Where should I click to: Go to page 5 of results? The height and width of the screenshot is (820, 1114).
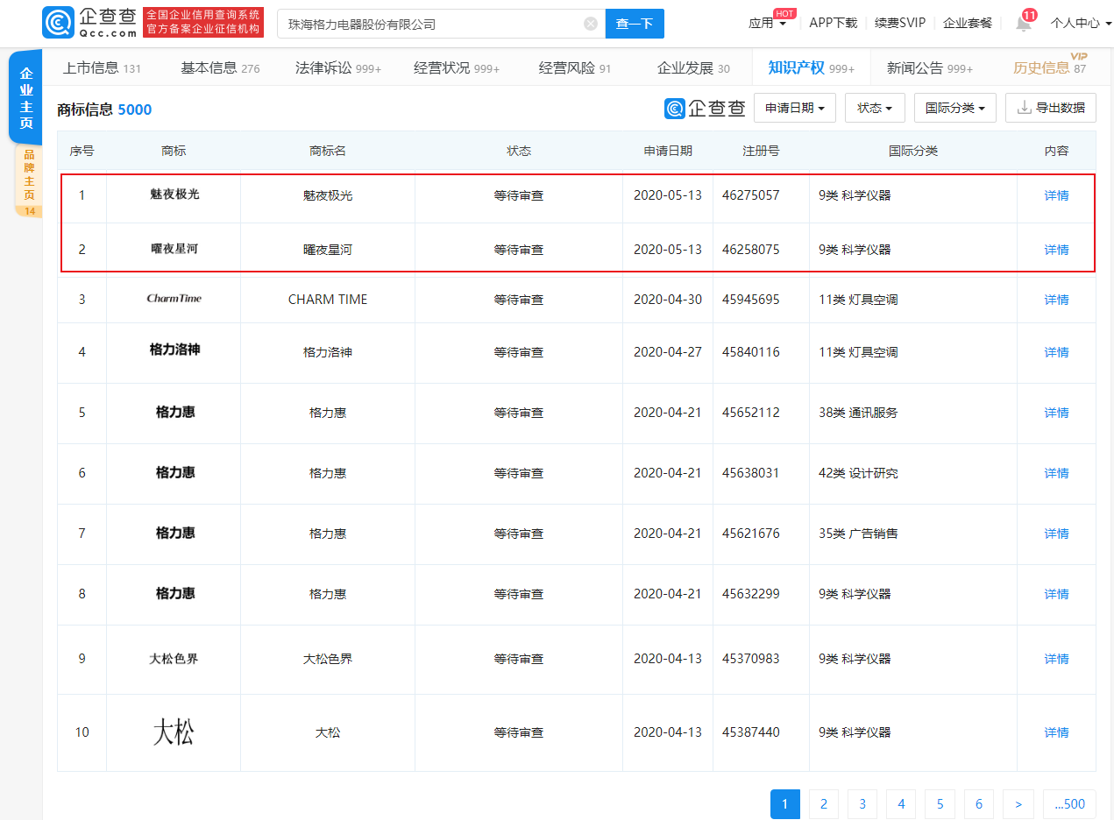940,804
